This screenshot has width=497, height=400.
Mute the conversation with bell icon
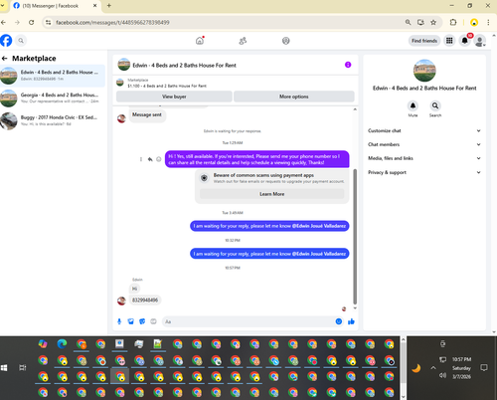[413, 105]
